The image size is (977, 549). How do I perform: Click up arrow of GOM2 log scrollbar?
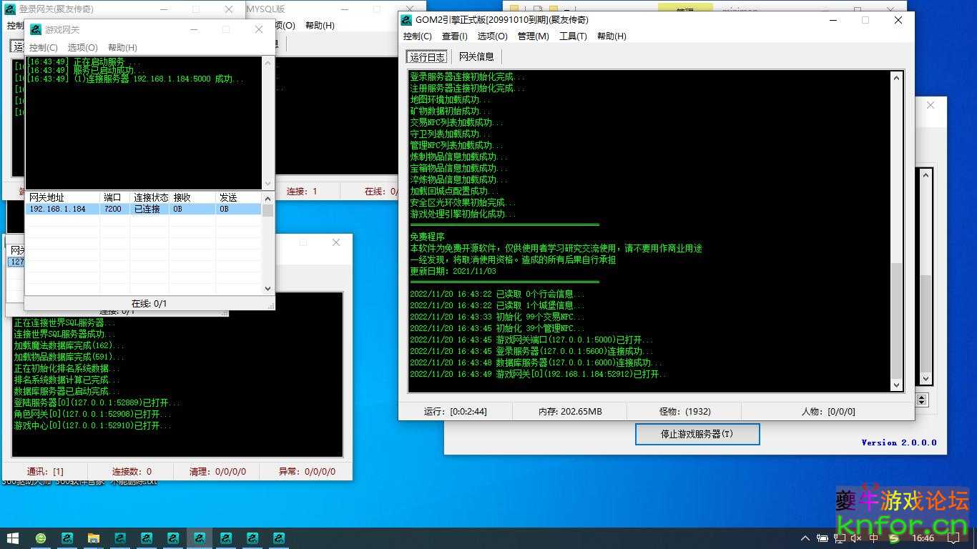[897, 76]
